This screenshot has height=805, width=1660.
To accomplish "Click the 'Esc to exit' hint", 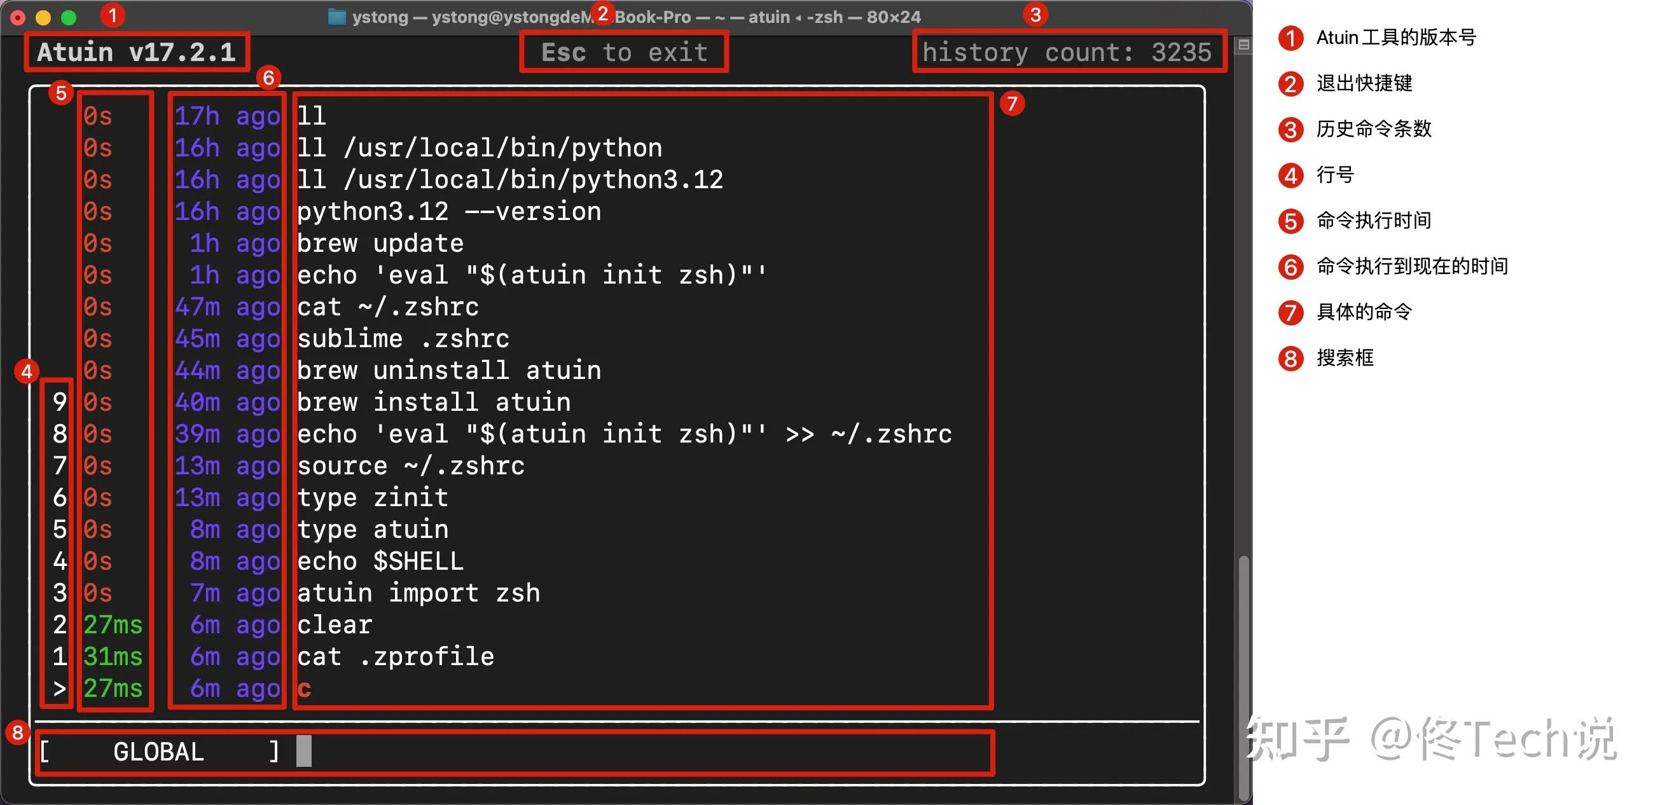I will click(x=624, y=52).
